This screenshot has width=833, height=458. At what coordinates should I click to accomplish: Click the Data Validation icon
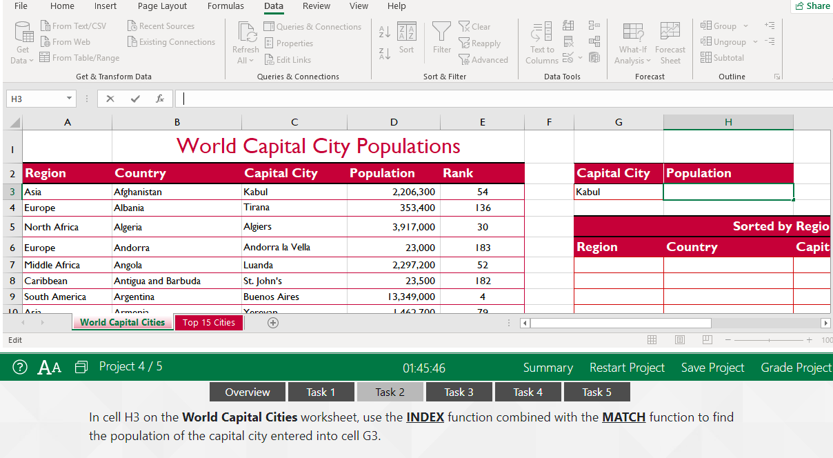pos(568,57)
